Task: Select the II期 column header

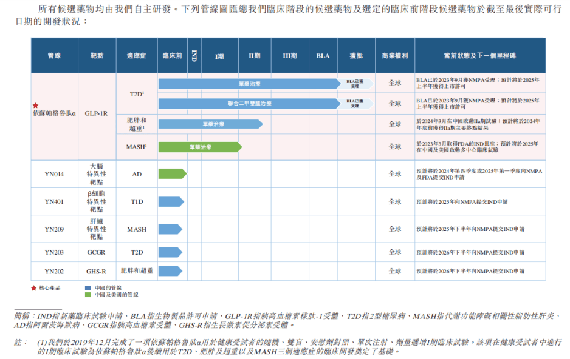Action: coord(255,55)
